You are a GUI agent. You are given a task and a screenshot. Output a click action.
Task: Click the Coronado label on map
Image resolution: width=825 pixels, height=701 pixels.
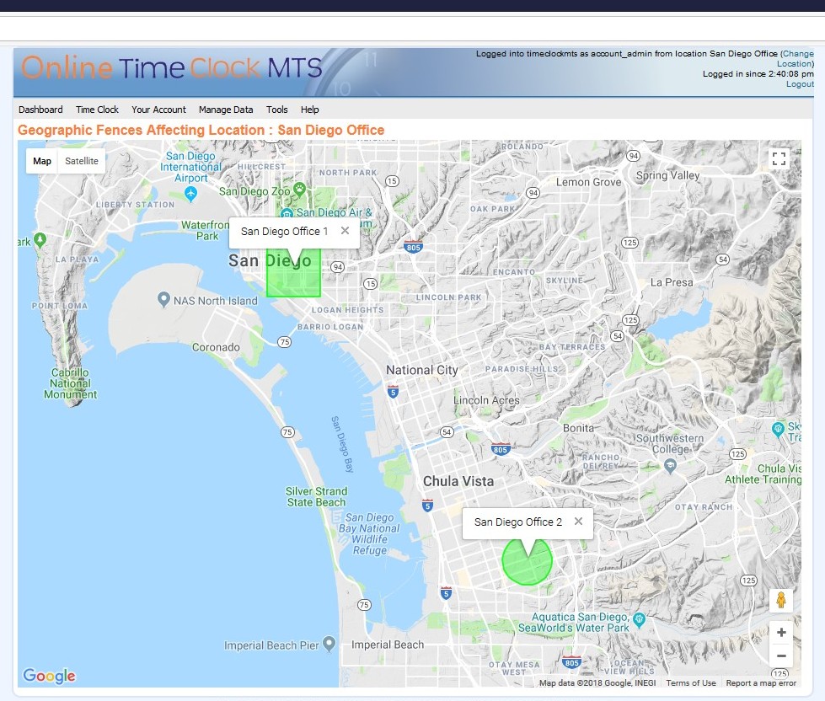(216, 348)
